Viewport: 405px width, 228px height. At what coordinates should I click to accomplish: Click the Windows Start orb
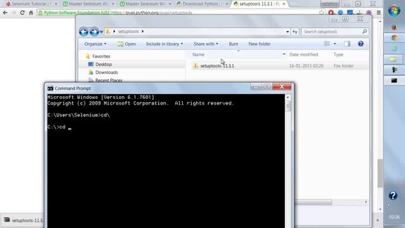coord(394,11)
